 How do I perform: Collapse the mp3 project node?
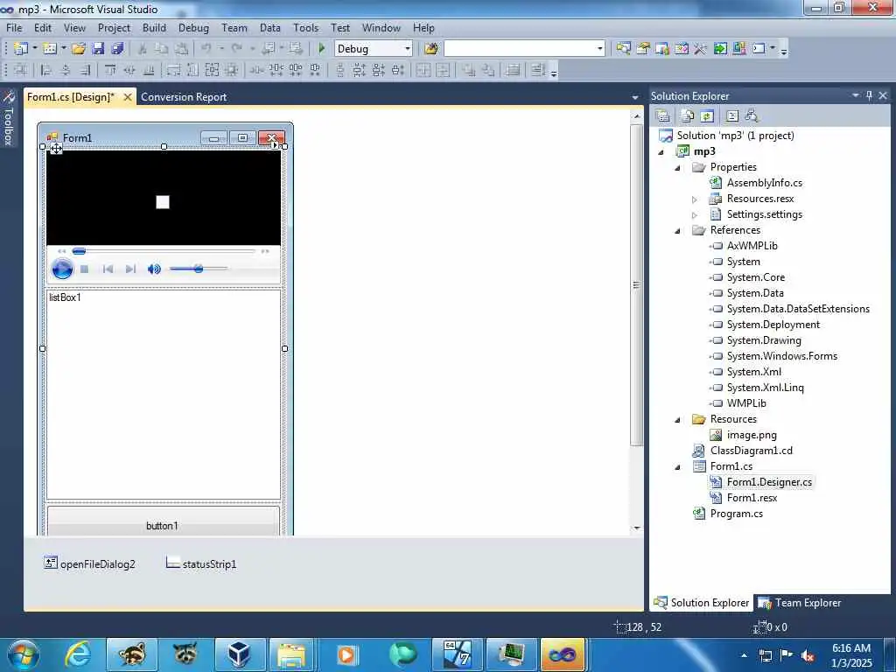click(661, 152)
